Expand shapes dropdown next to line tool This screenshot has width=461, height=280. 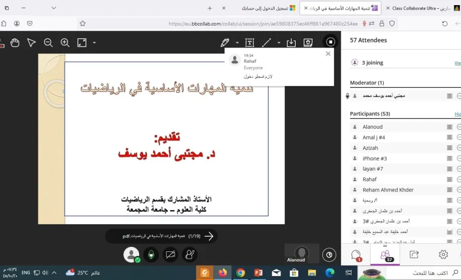[278, 42]
